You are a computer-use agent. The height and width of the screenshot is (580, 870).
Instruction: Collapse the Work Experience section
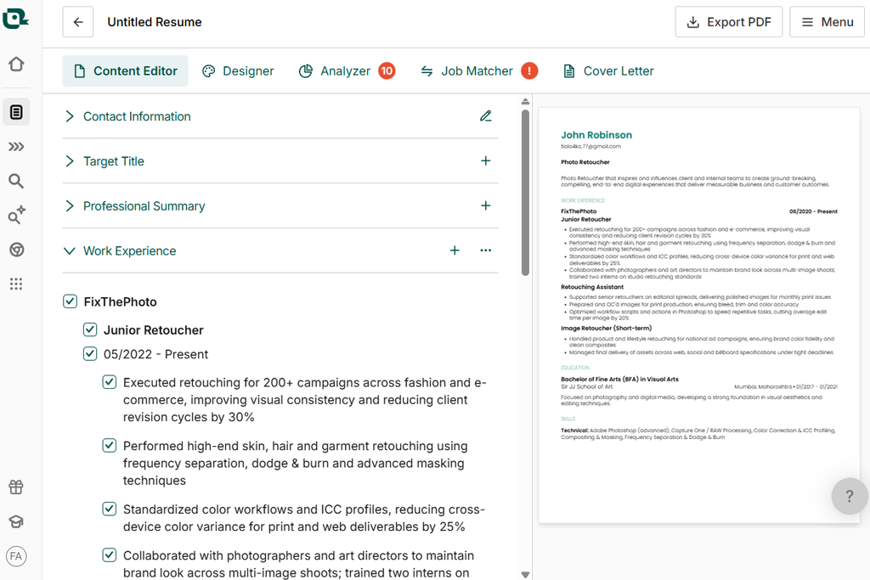70,251
